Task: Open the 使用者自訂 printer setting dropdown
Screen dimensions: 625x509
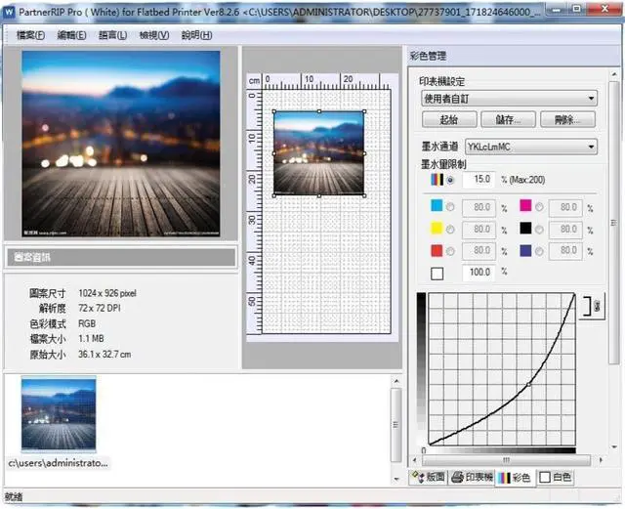Action: [x=508, y=98]
